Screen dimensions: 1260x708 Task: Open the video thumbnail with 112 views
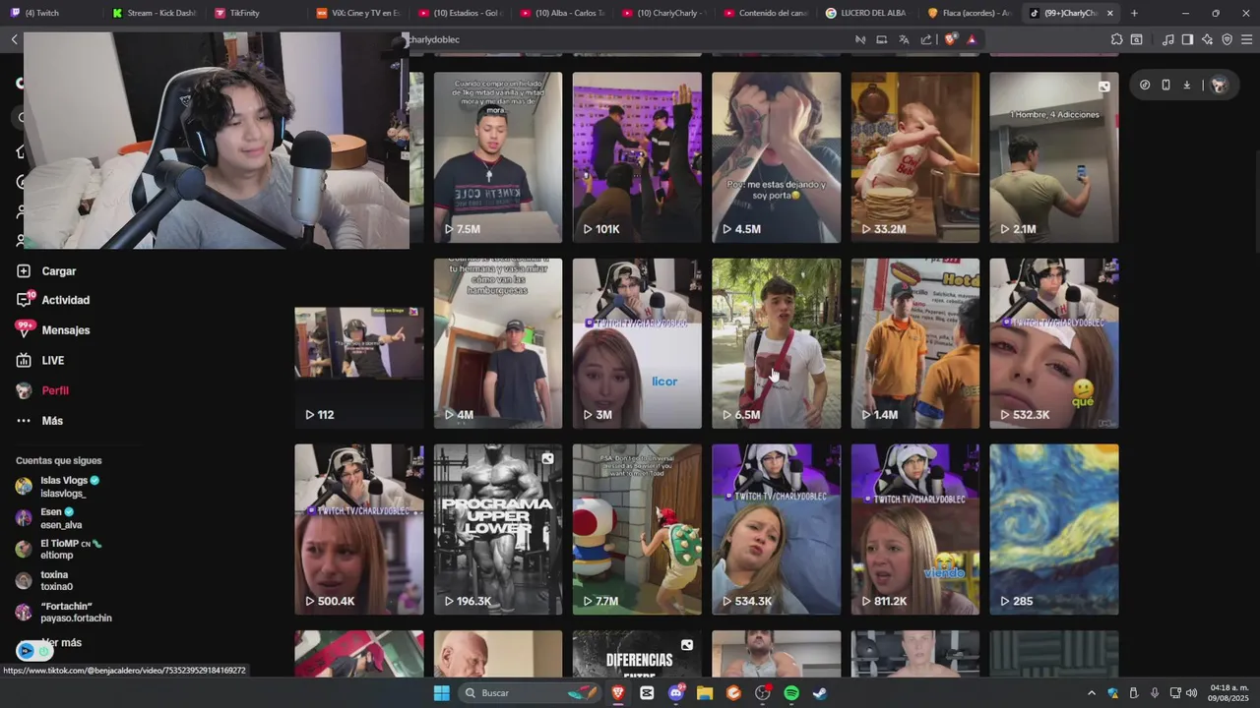click(359, 344)
